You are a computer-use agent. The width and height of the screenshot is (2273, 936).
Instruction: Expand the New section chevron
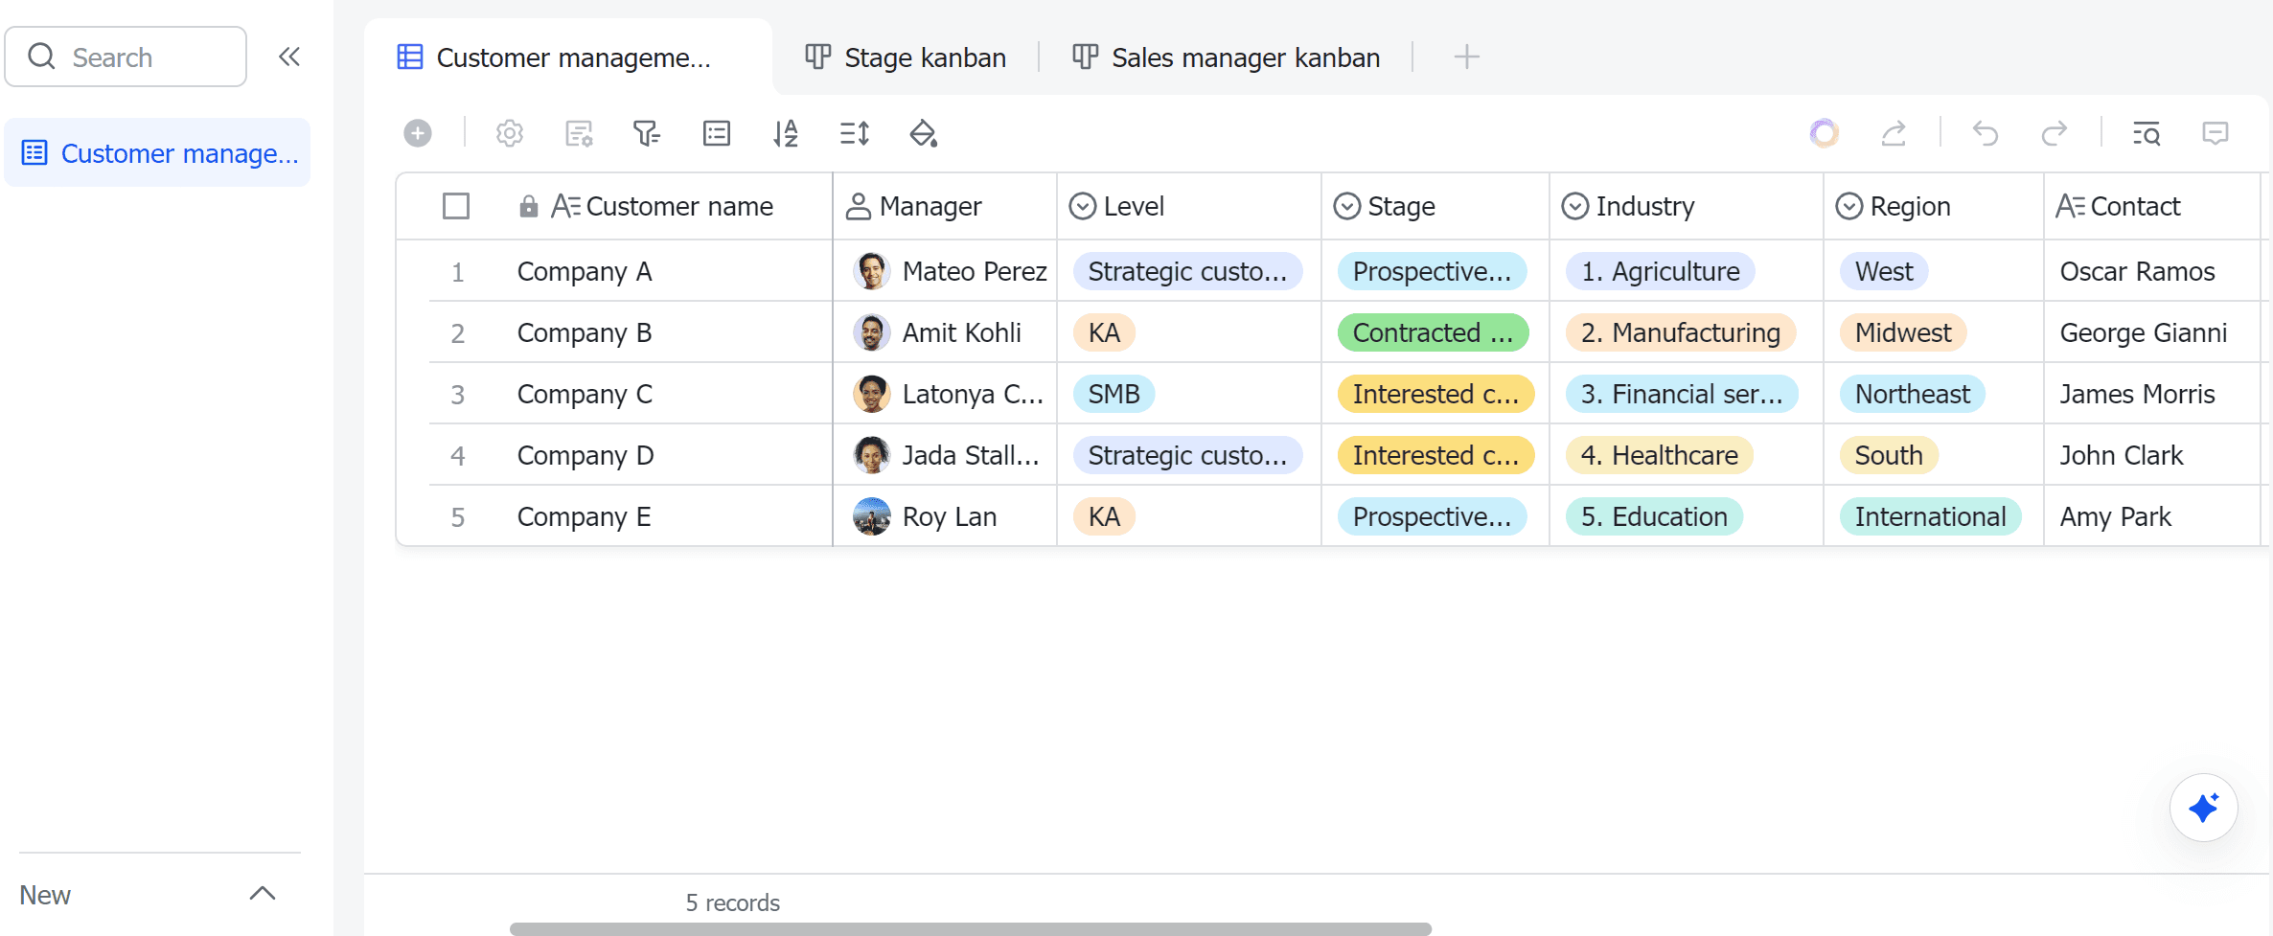(263, 894)
